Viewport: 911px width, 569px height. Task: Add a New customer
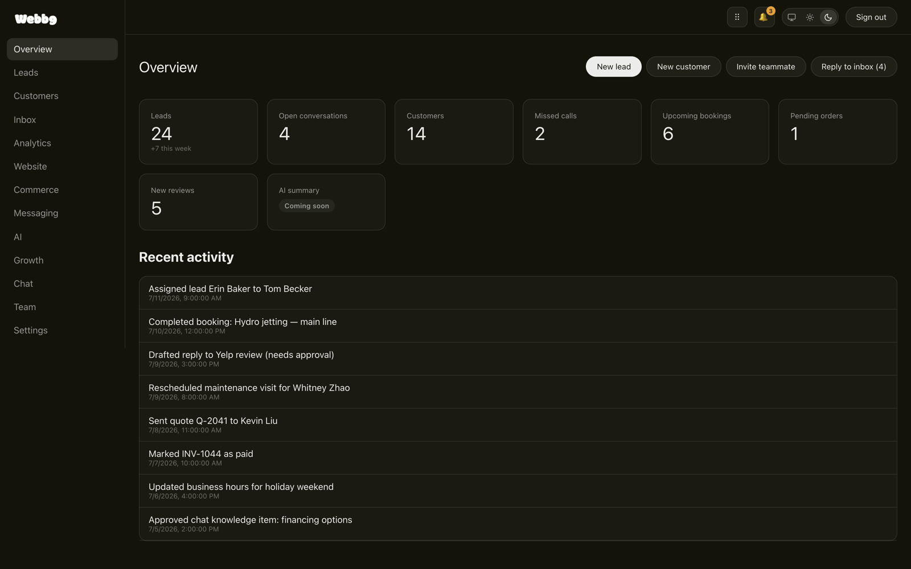click(x=683, y=67)
